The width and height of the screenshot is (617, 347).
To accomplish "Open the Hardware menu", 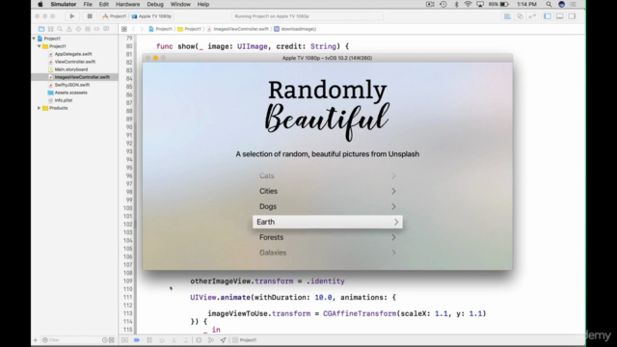I will [127, 4].
